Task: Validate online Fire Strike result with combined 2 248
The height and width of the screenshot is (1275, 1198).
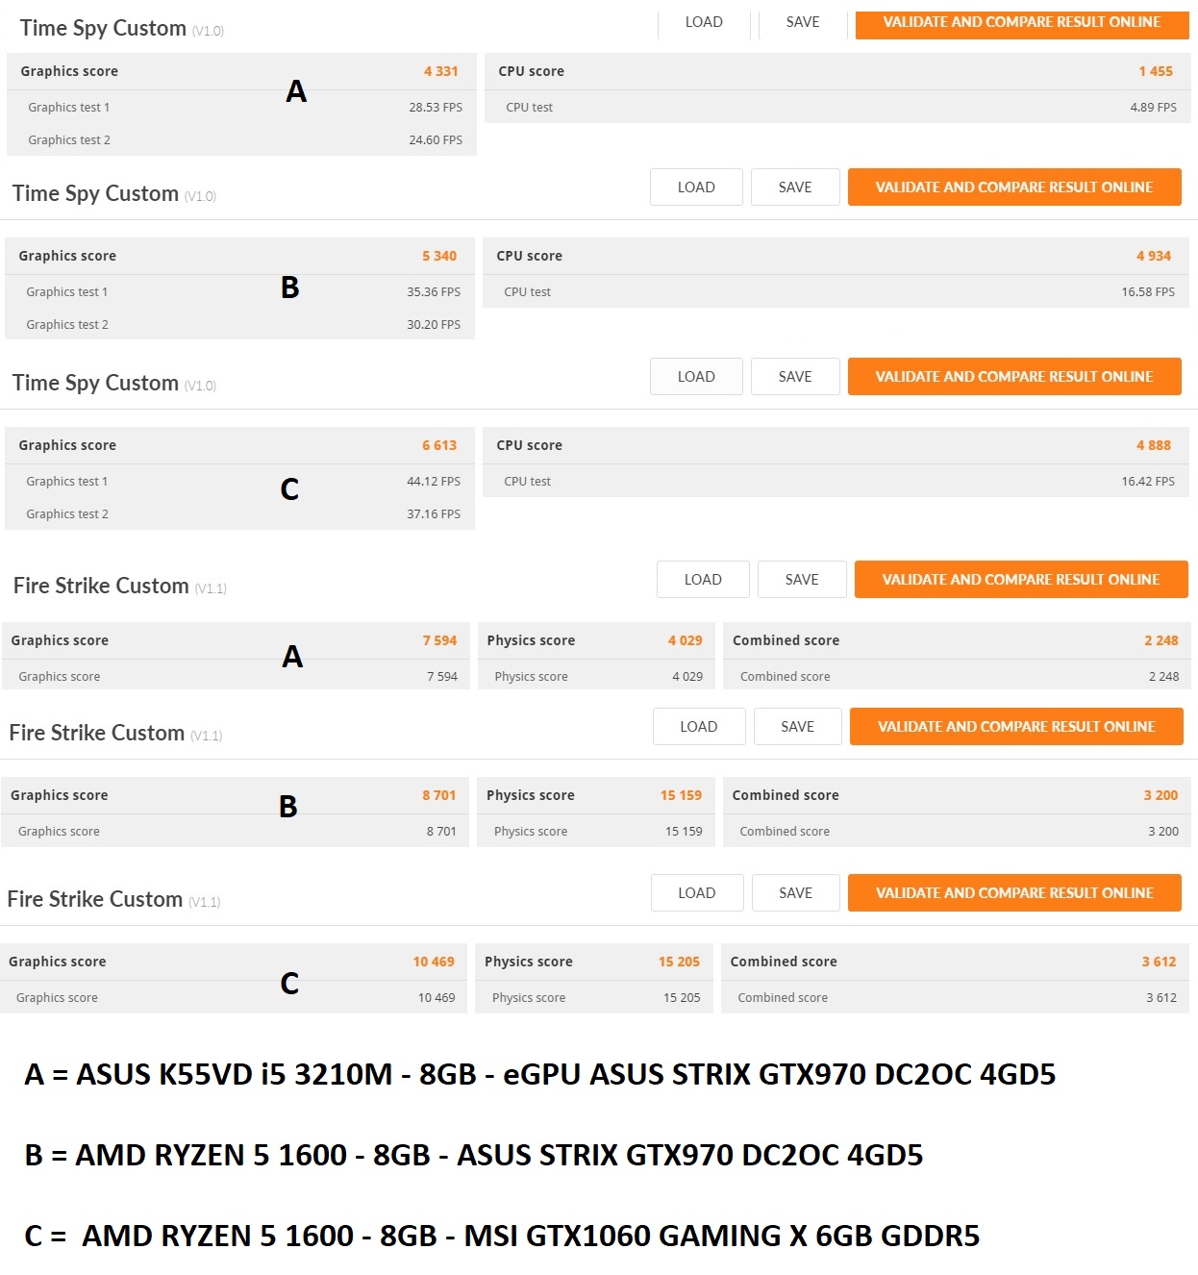Action: 1021,580
